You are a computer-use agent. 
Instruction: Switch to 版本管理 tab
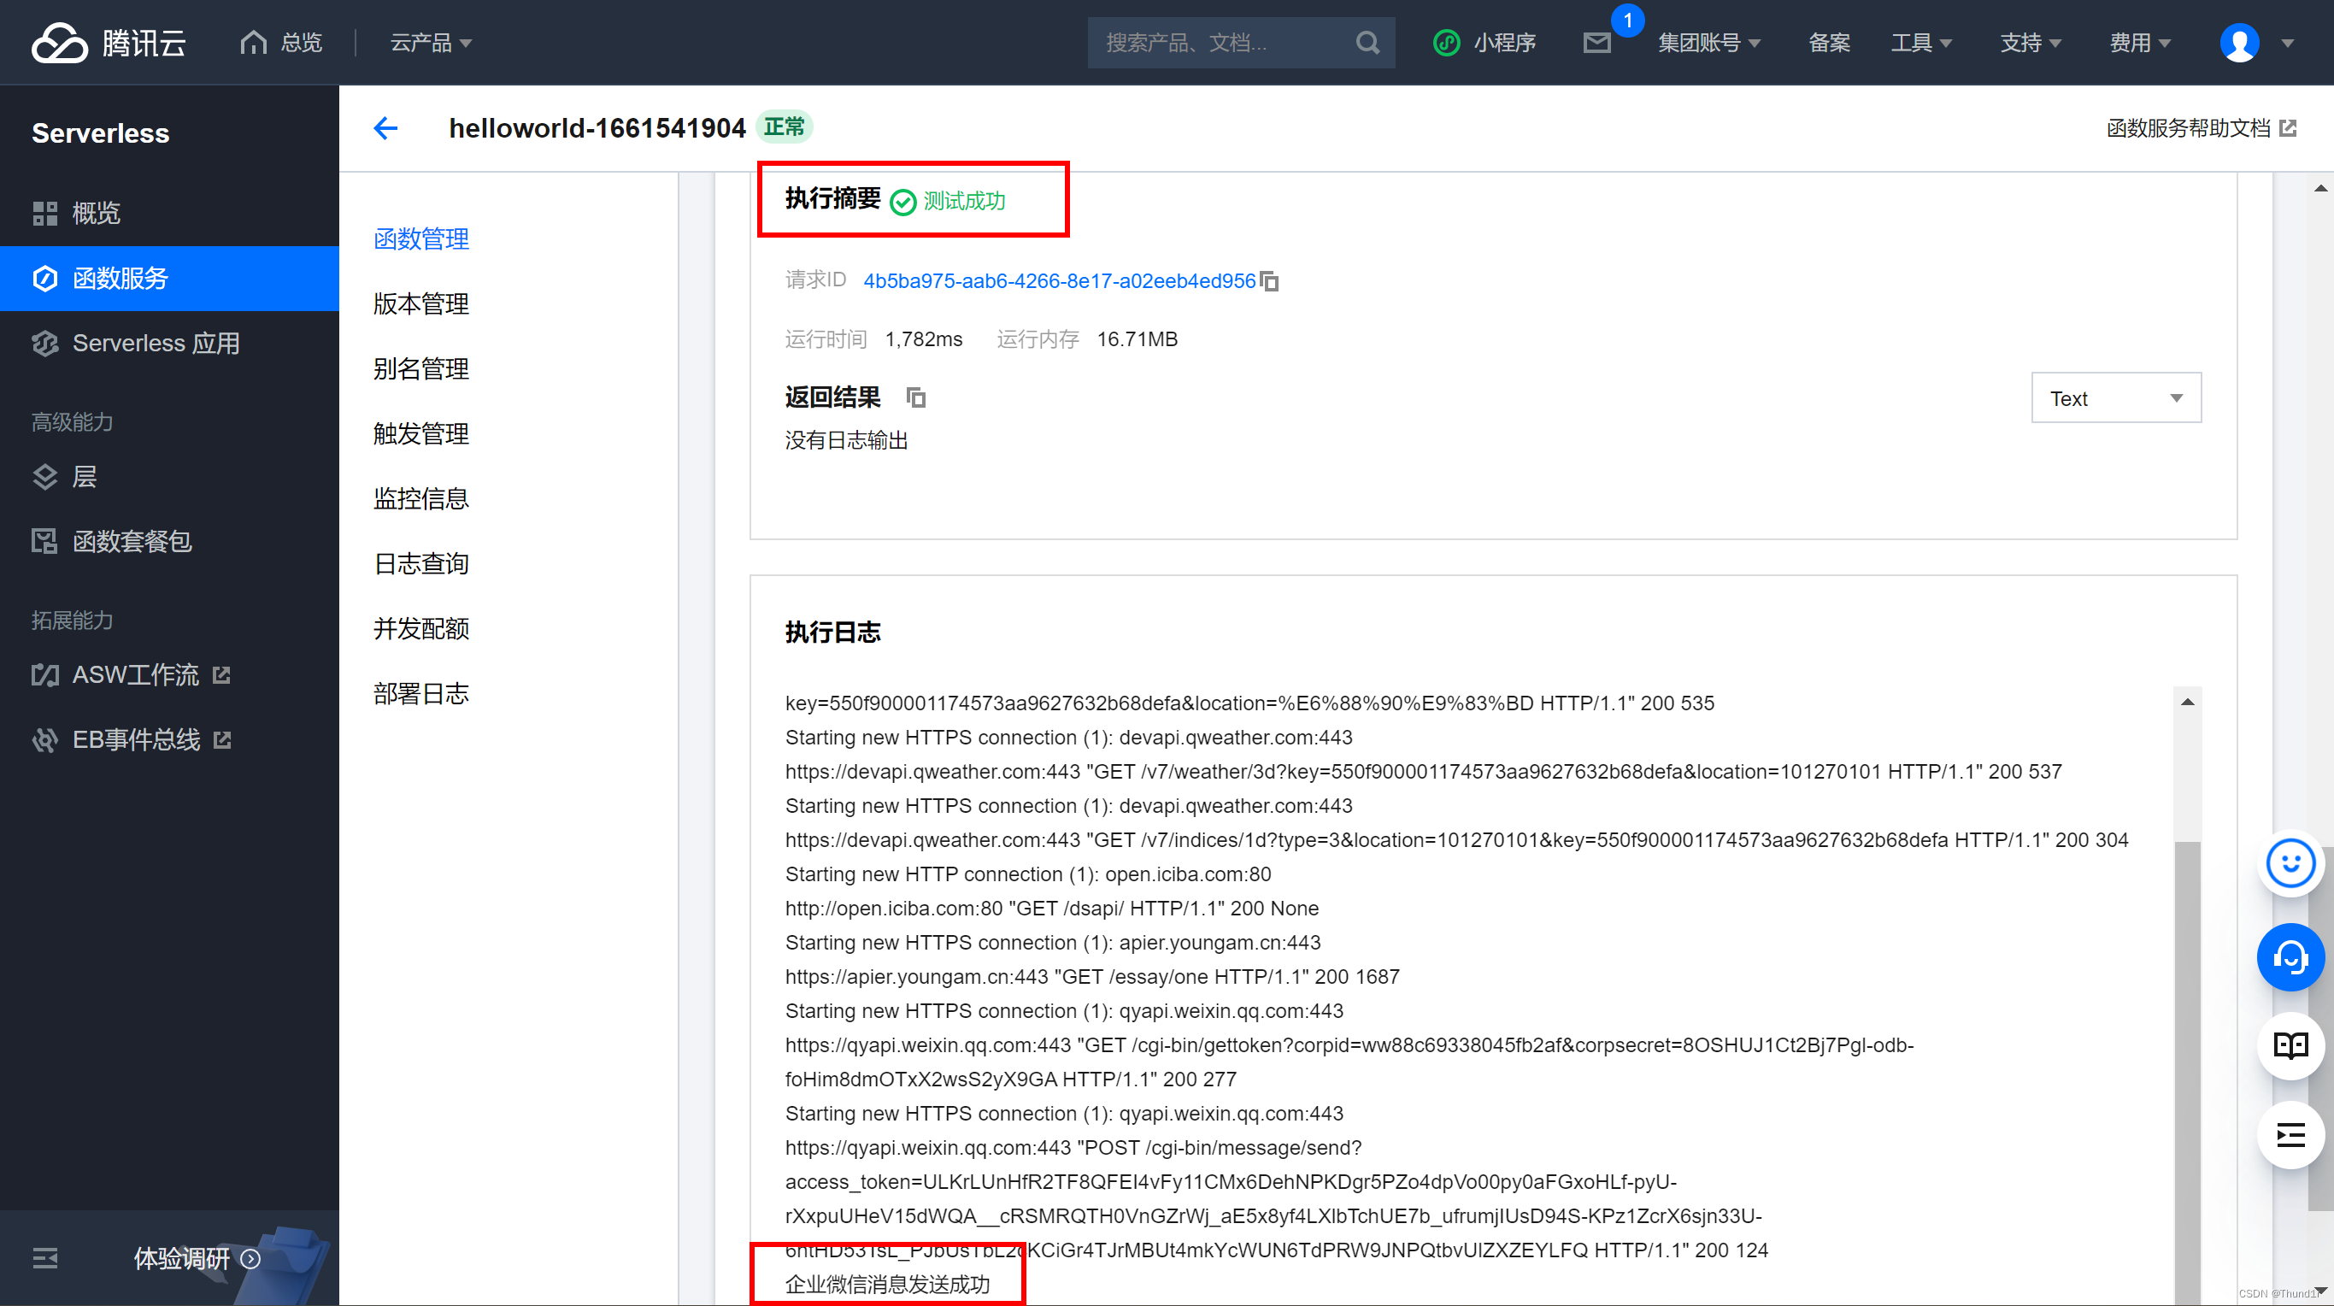tap(421, 303)
